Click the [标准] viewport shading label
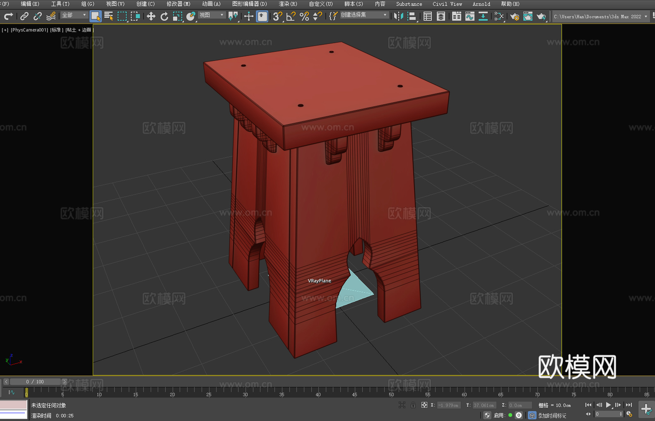 [57, 30]
